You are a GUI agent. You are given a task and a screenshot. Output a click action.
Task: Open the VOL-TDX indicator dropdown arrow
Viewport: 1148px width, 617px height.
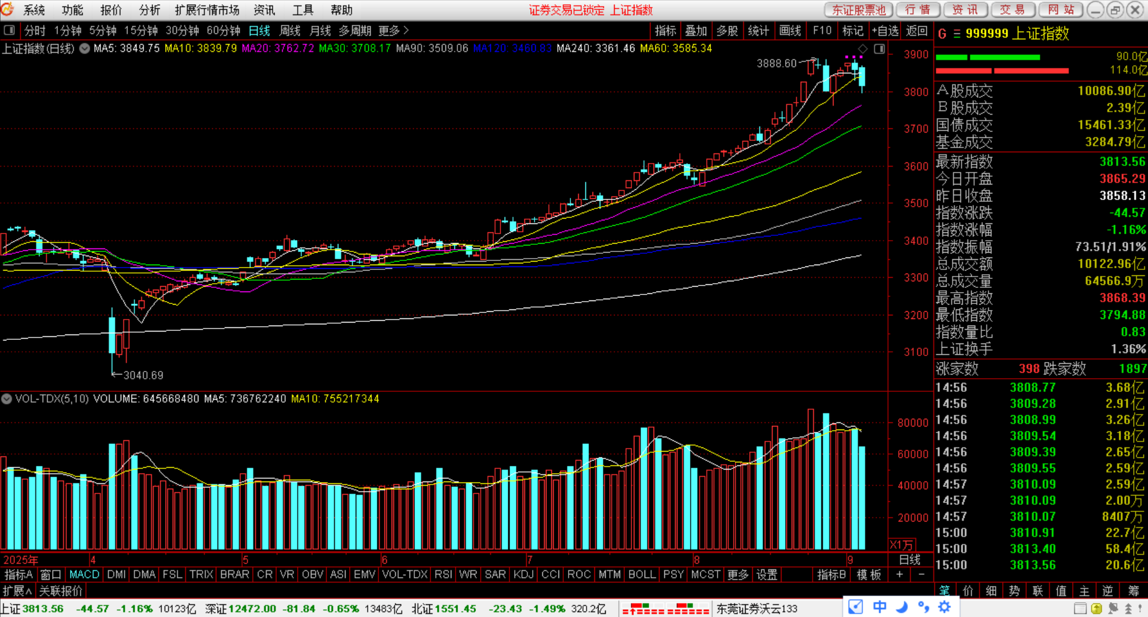tap(7, 399)
